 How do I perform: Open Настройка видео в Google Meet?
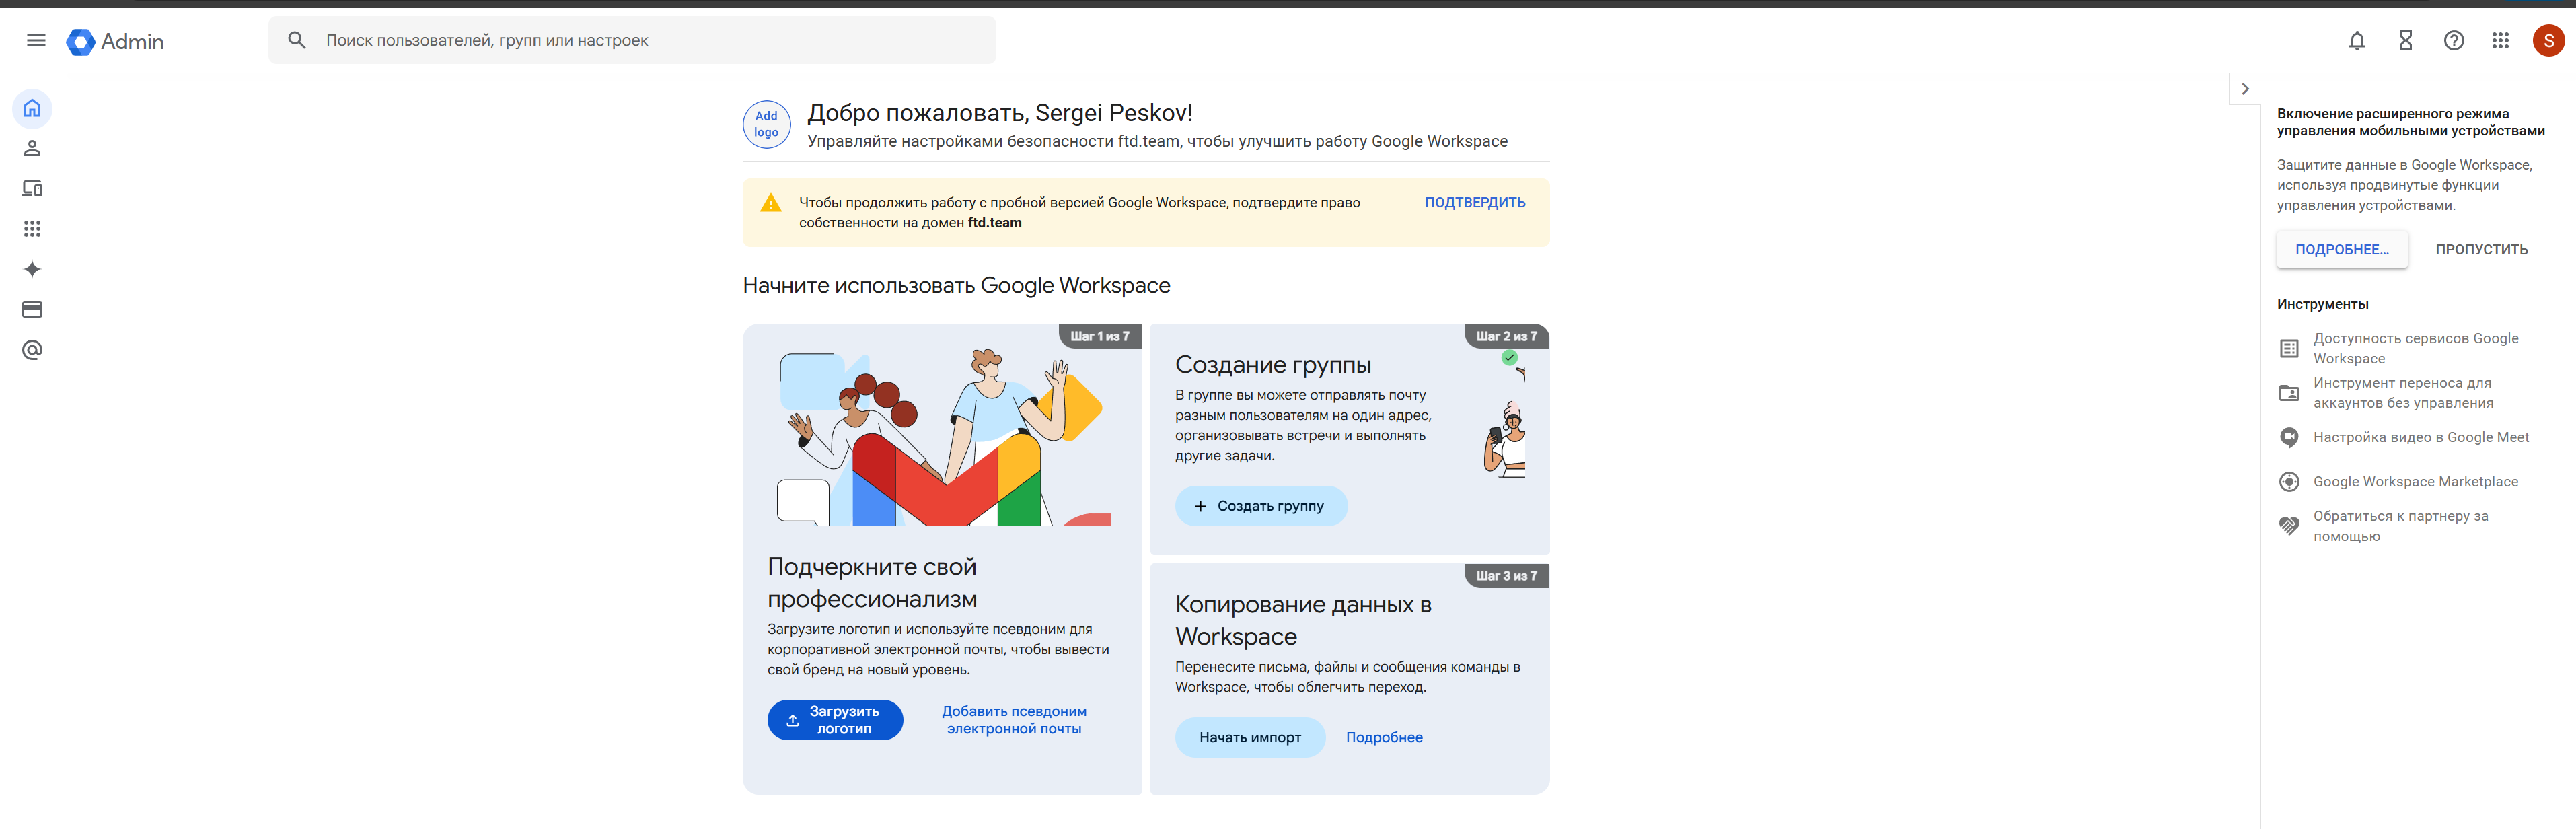pos(2420,438)
